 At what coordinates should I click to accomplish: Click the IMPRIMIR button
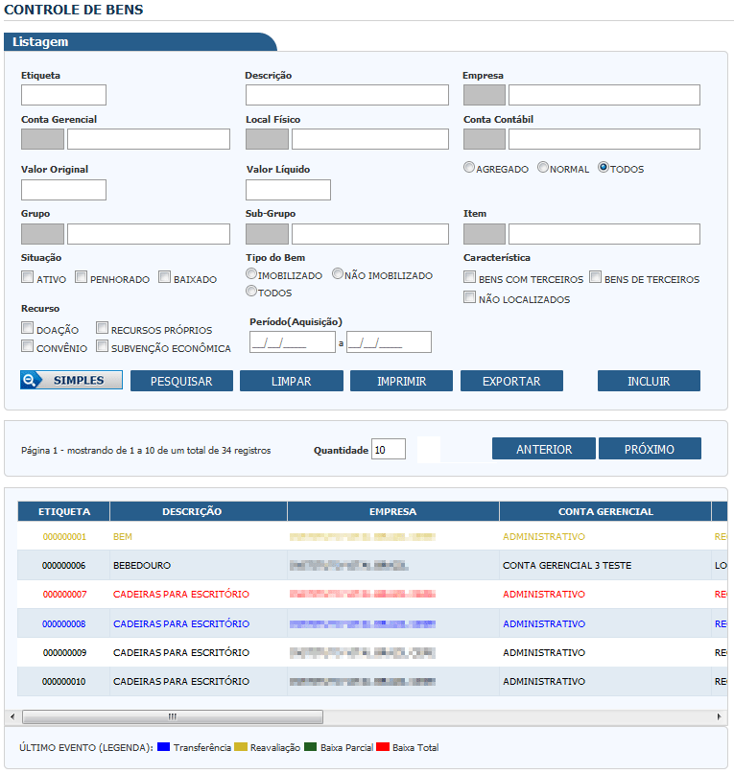(401, 381)
